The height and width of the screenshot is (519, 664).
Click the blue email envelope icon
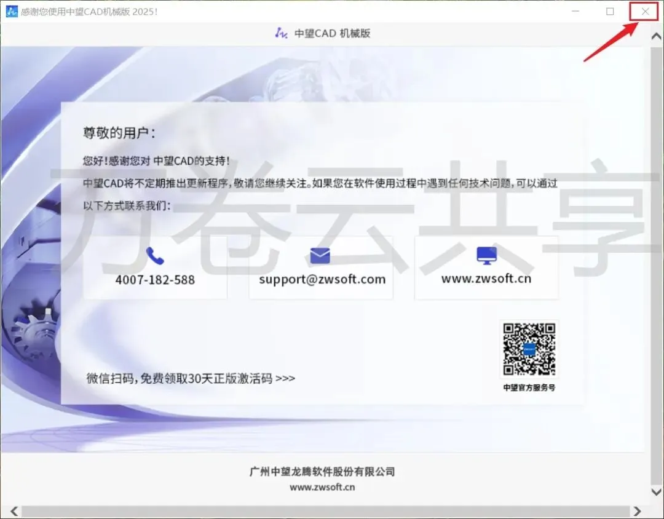(320, 255)
